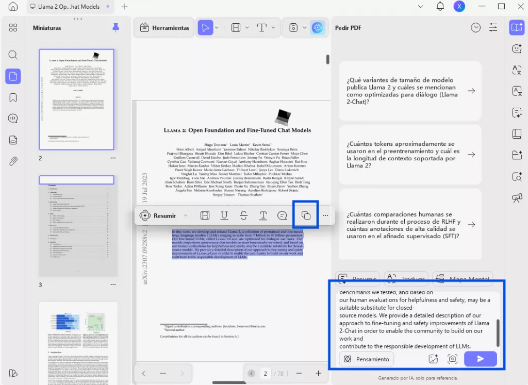Select the thumbnails panel icon in left sidebar
528x385 pixels.
pyautogui.click(x=13, y=76)
